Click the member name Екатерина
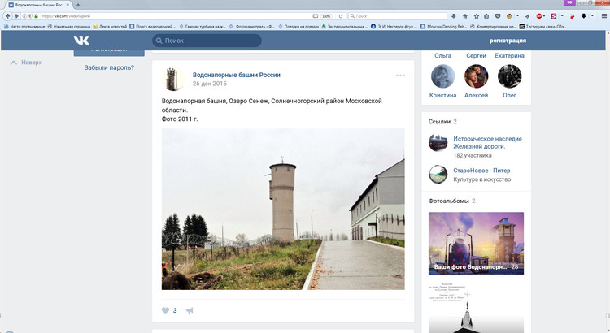Viewport: 610px width, 333px height. pos(510,55)
